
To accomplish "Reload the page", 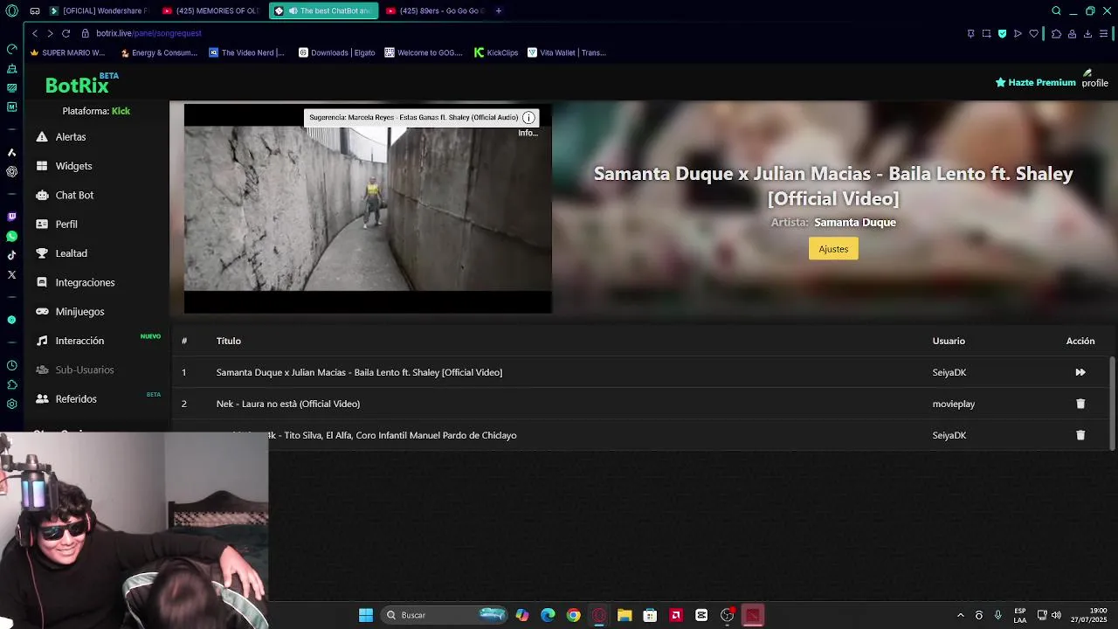I will (x=66, y=33).
